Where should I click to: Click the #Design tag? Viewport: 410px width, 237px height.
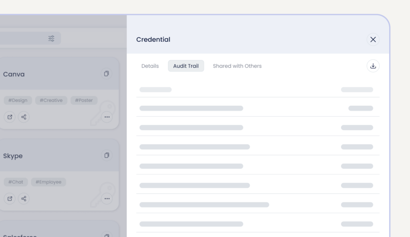coord(17,100)
